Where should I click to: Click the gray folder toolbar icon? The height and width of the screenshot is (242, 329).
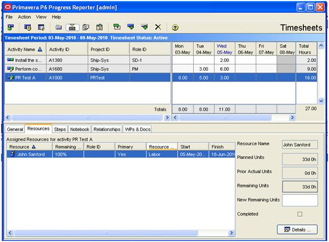[59, 27]
